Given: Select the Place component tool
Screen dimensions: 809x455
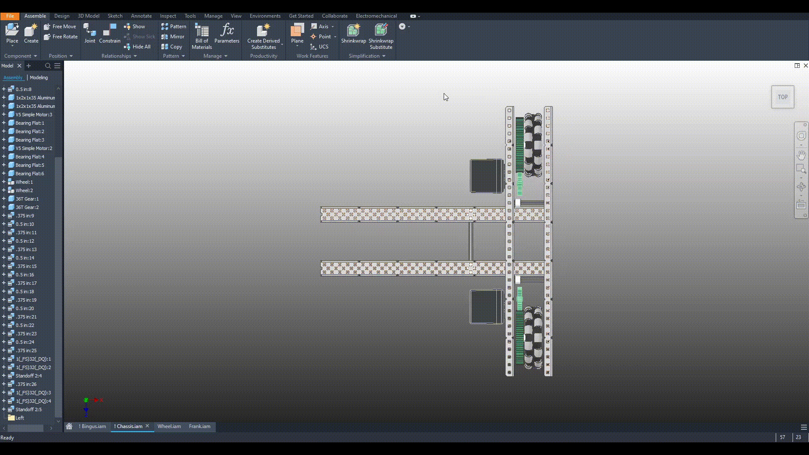Looking at the screenshot, I should (x=12, y=34).
